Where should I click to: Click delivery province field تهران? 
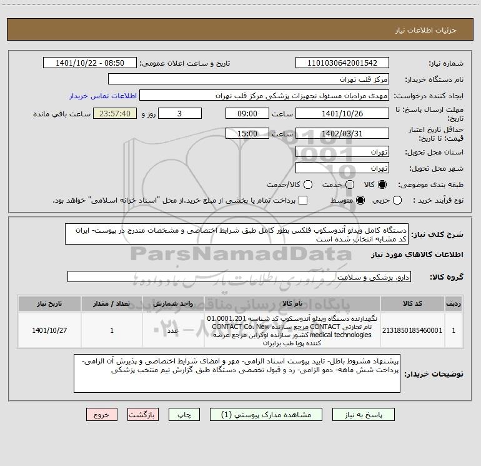click(x=342, y=151)
